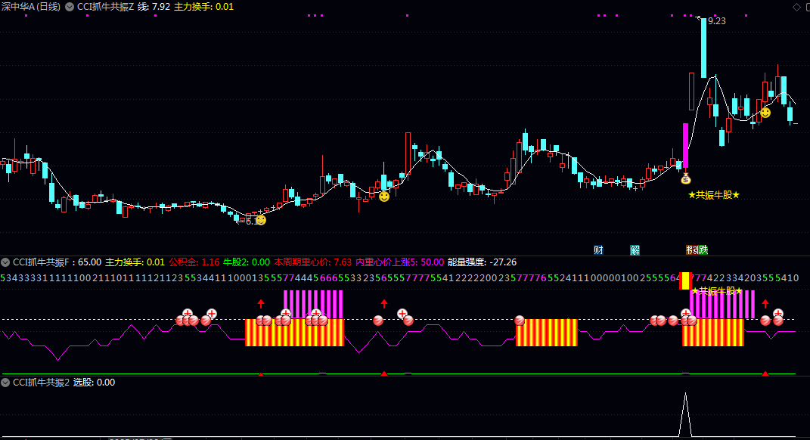810x440 pixels.
Task: Click the red ball under the last red arrow
Action: (765, 321)
